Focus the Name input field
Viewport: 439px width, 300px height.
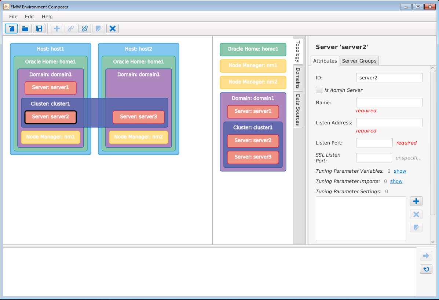click(389, 102)
